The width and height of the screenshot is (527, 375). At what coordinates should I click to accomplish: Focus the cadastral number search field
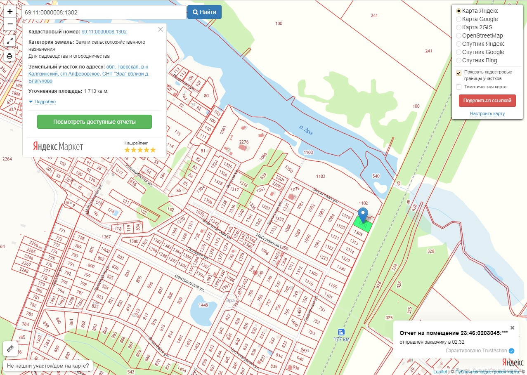[103, 12]
